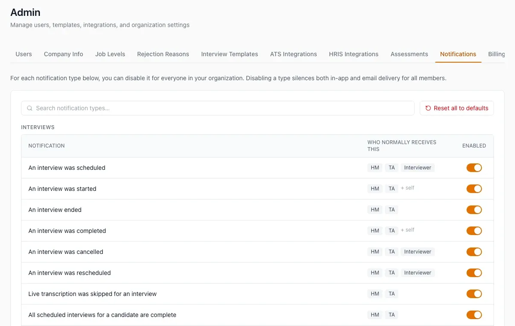Open the Users tab
The height and width of the screenshot is (326, 515).
pyautogui.click(x=24, y=54)
